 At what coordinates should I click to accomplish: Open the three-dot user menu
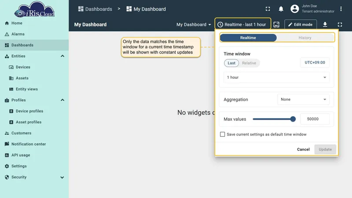pyautogui.click(x=341, y=9)
